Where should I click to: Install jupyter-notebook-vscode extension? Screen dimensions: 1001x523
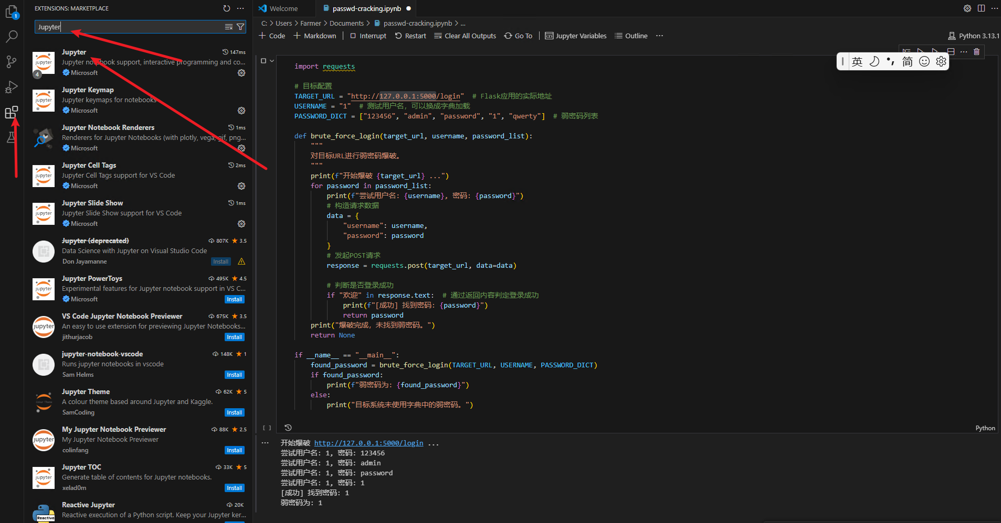pyautogui.click(x=235, y=375)
